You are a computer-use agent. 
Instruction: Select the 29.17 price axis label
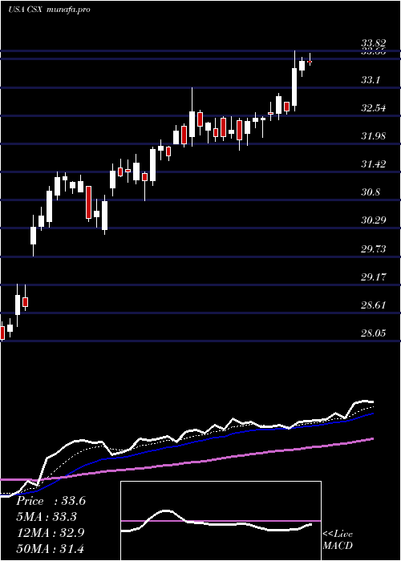pos(374,276)
